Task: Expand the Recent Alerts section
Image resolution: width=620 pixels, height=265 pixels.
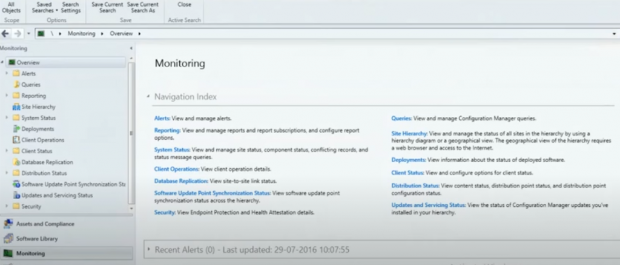Action: click(149, 250)
